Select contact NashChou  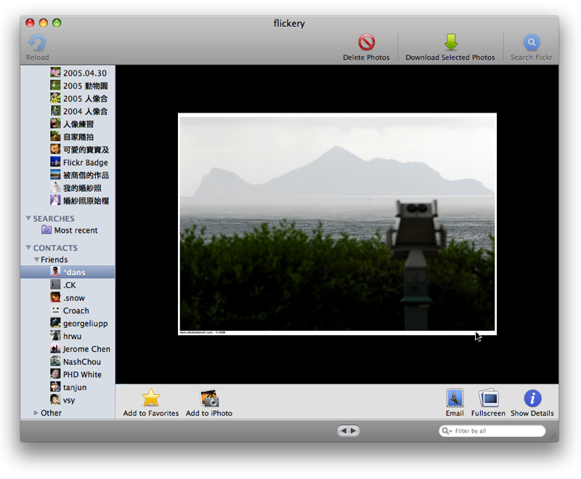pyautogui.click(x=68, y=362)
